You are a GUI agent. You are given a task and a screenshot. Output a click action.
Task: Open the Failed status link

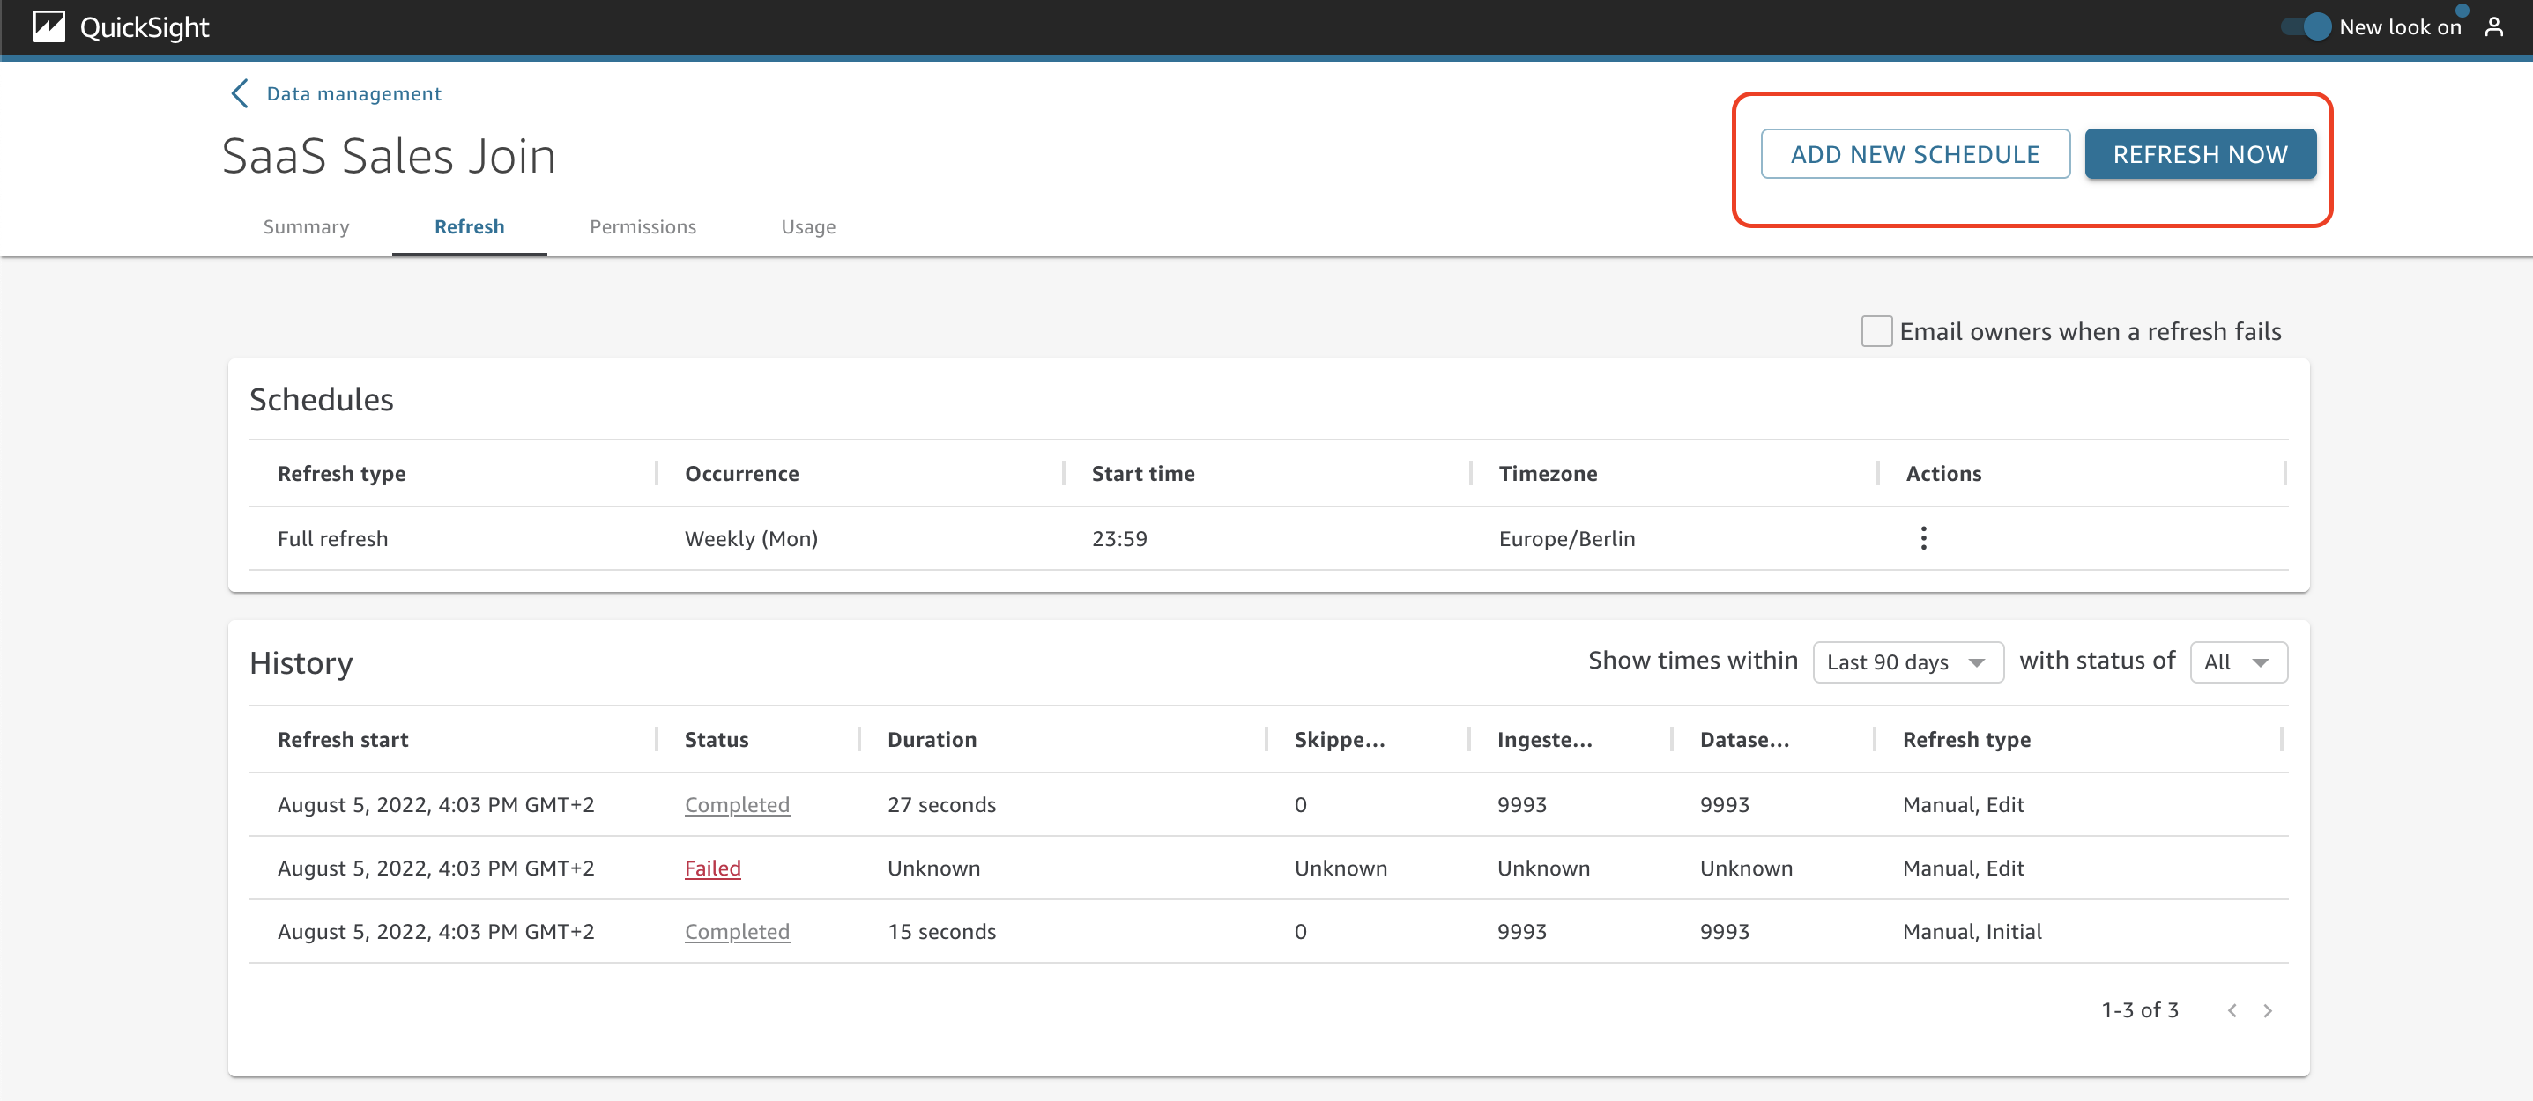tap(712, 868)
